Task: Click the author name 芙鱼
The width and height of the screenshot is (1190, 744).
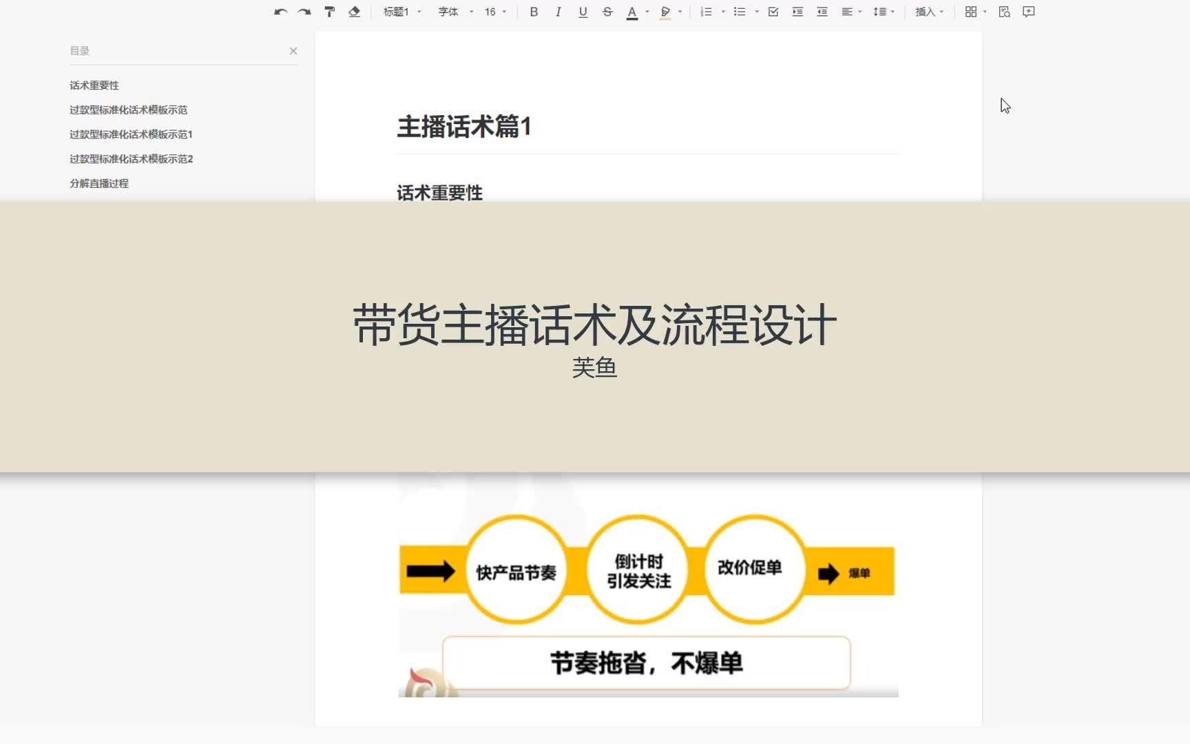Action: [x=595, y=367]
